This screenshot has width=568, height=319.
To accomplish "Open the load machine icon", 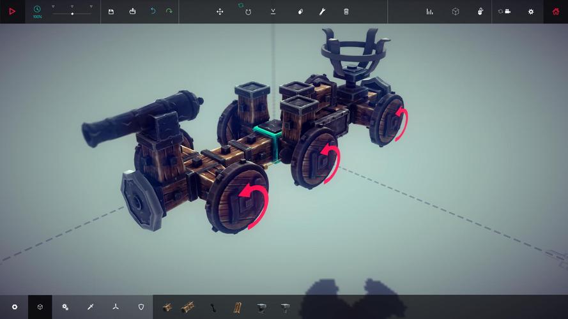I will [x=132, y=11].
